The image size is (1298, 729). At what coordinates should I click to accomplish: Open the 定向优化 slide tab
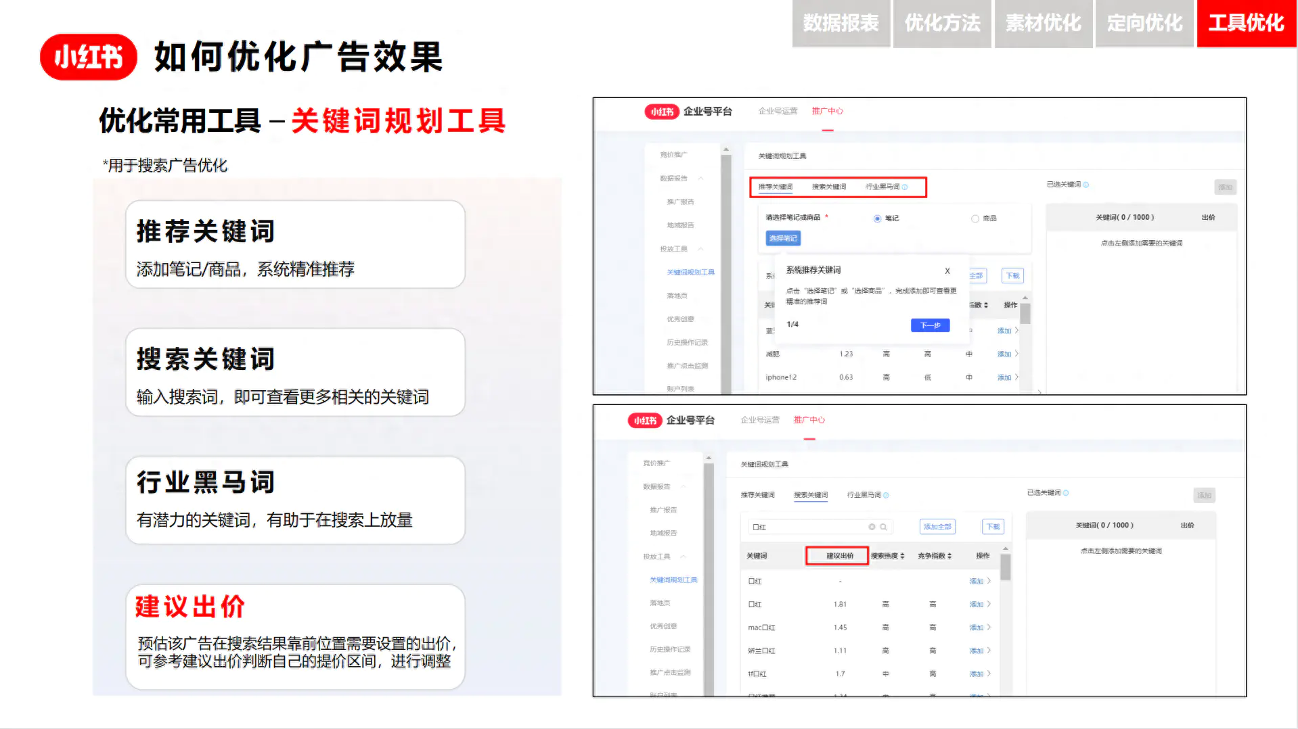click(x=1144, y=24)
